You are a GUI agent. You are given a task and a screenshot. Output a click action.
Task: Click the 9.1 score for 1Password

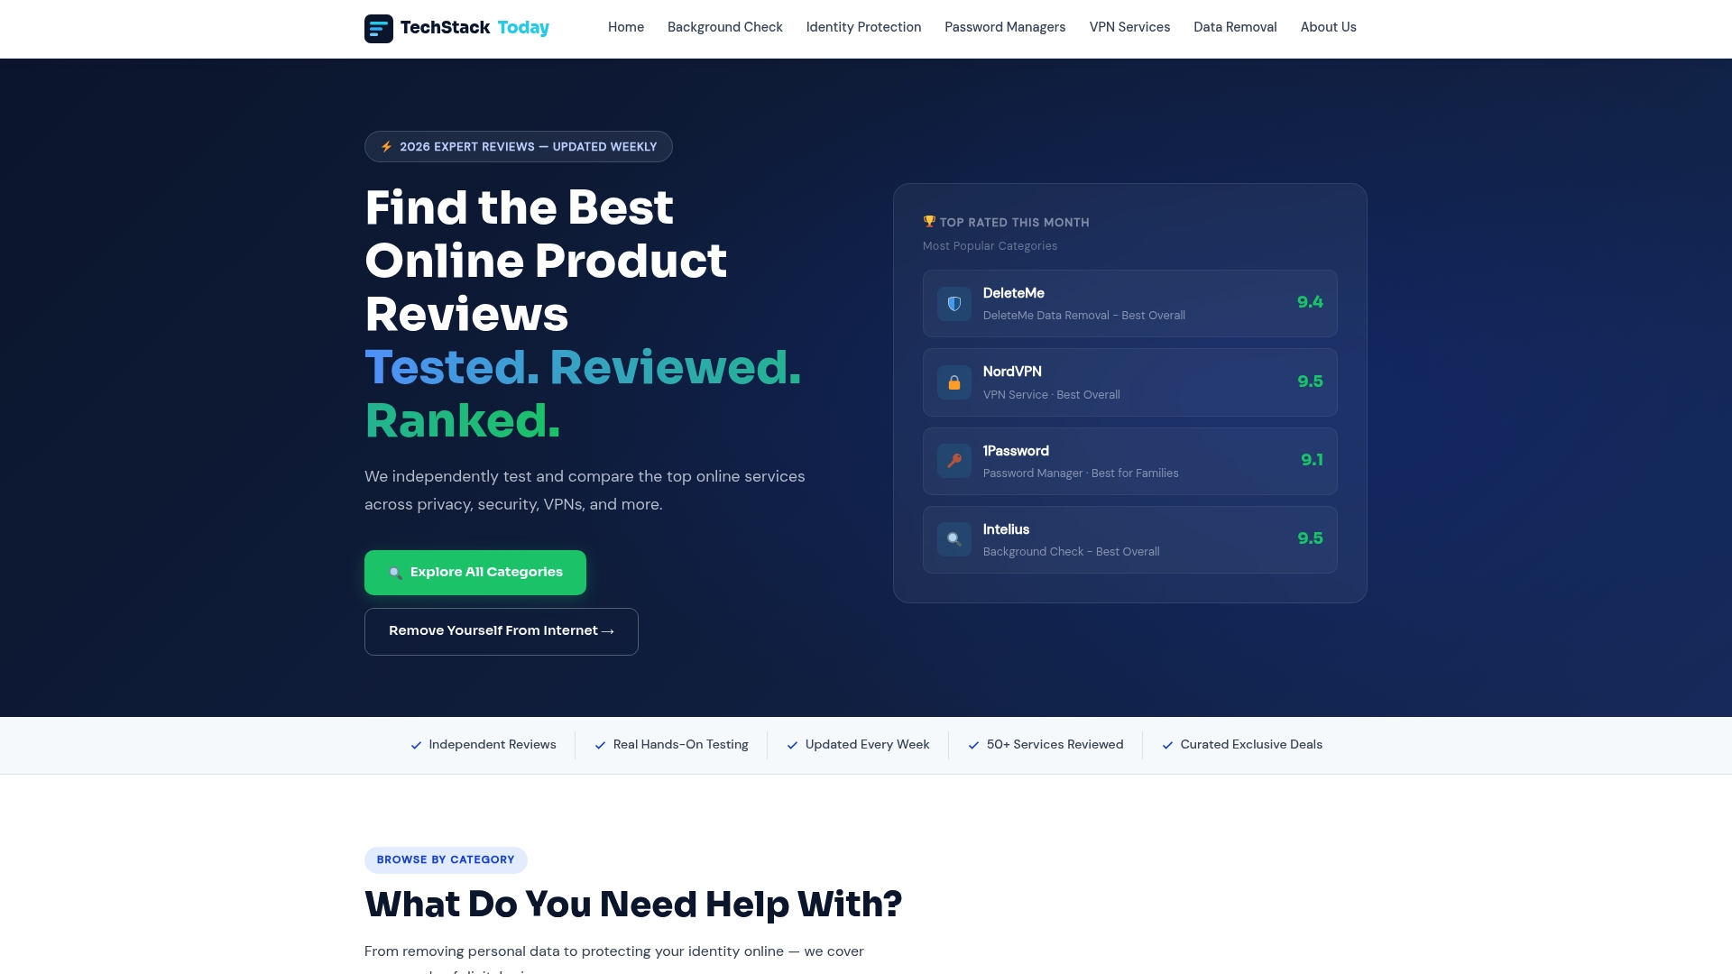point(1312,460)
